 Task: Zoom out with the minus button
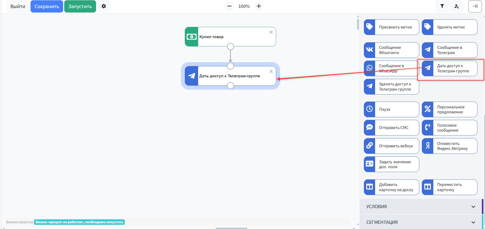pyautogui.click(x=229, y=6)
